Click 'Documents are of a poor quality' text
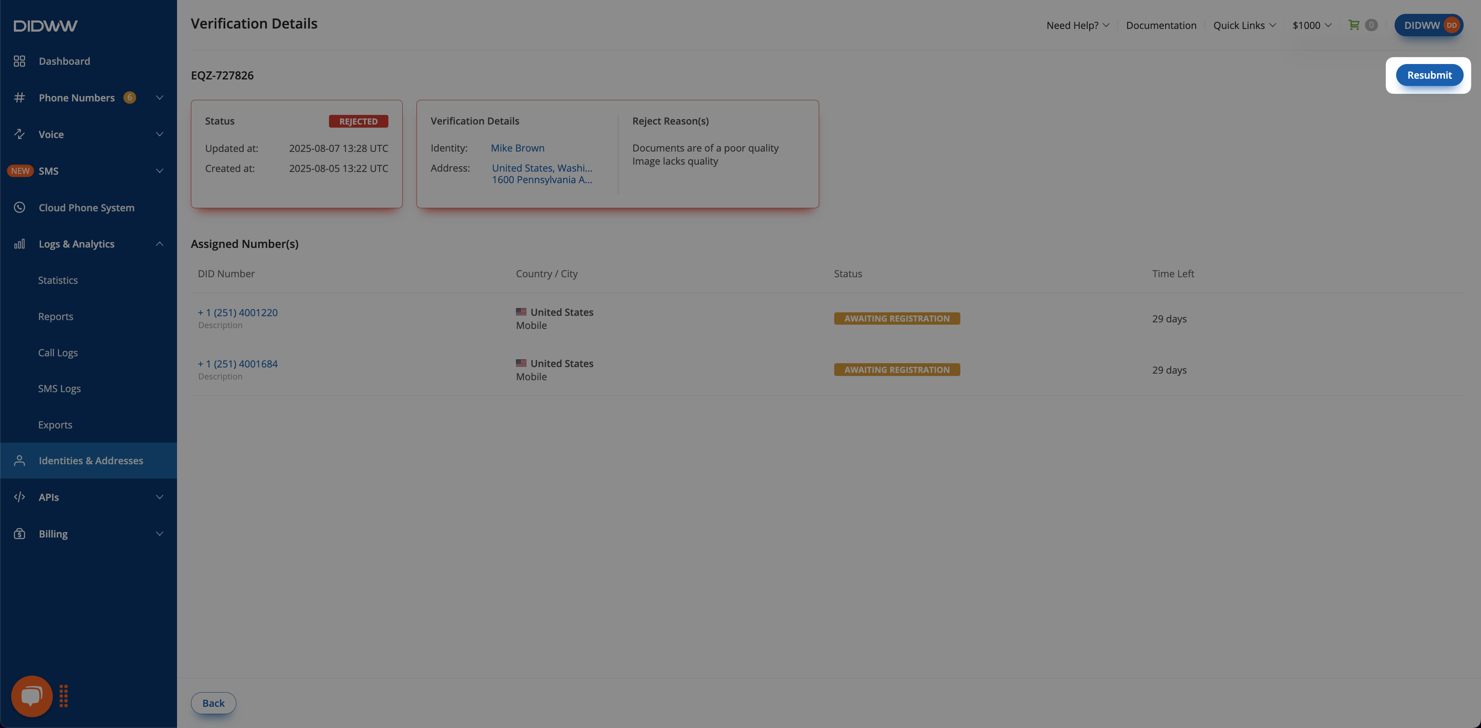This screenshot has height=728, width=1481. click(705, 148)
